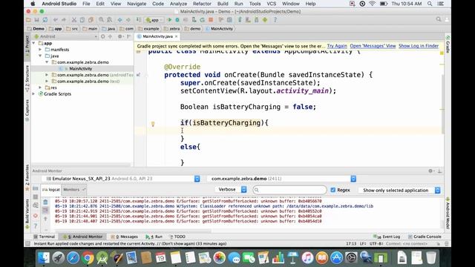Click the Sync Project with Gradle icon

coord(240,20)
